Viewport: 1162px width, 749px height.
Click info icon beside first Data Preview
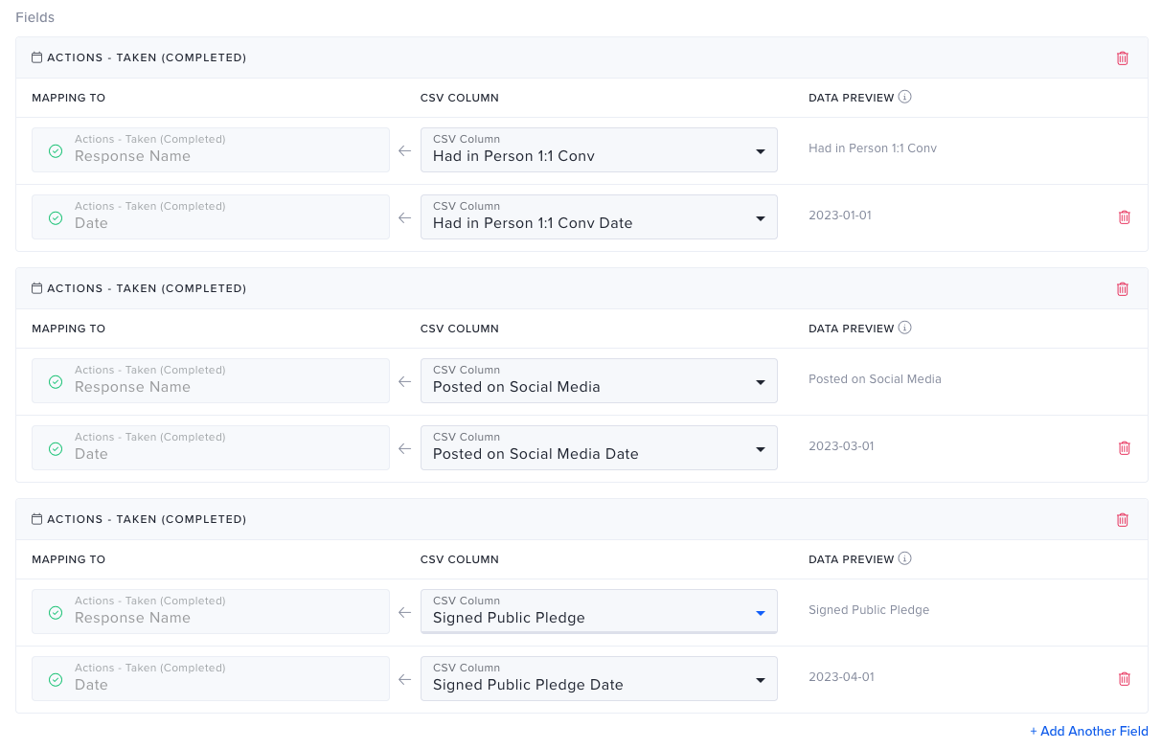(x=905, y=98)
